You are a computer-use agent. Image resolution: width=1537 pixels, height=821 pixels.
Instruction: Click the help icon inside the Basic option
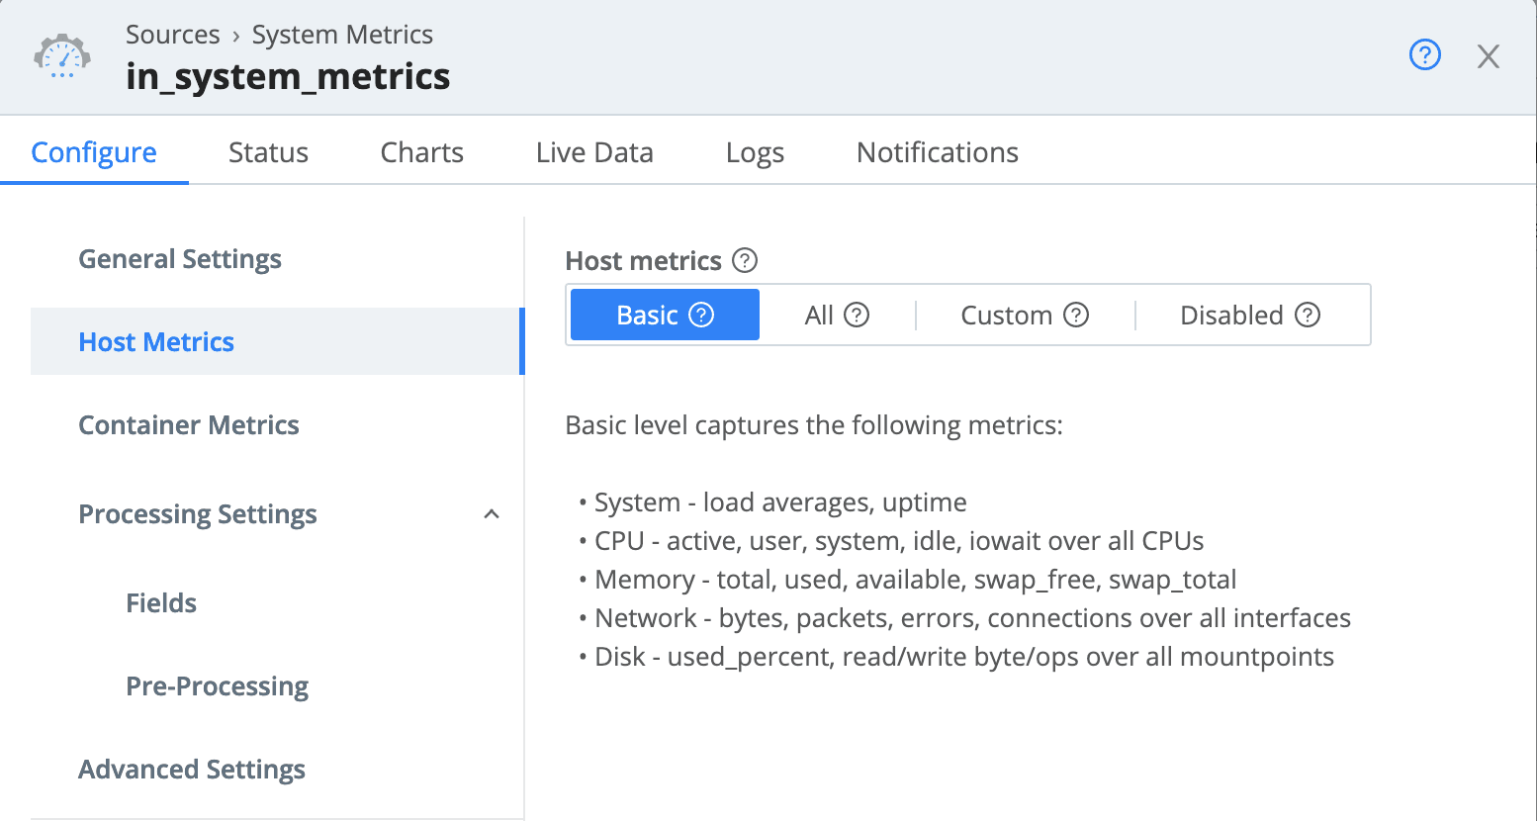[701, 315]
